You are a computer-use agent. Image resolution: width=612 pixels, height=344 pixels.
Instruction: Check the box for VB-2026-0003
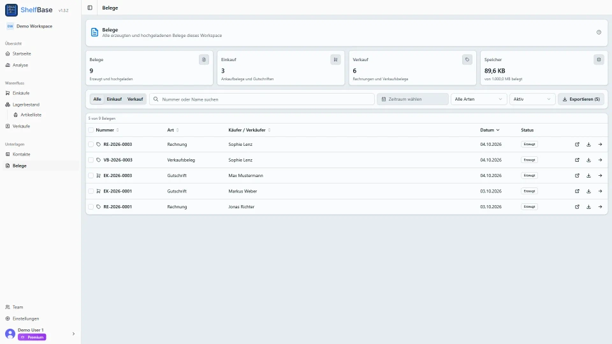91,160
